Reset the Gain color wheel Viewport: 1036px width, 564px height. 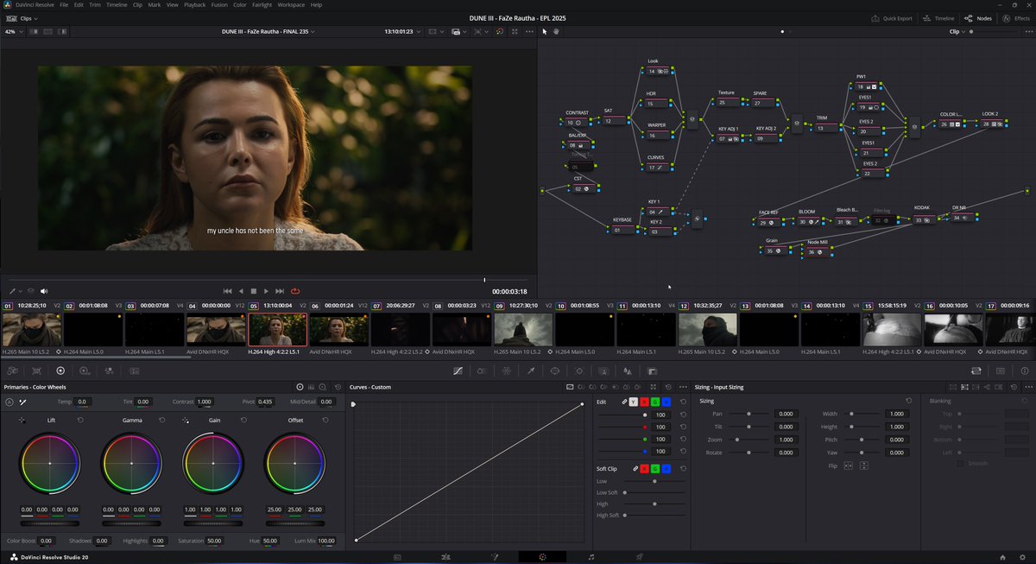(243, 420)
